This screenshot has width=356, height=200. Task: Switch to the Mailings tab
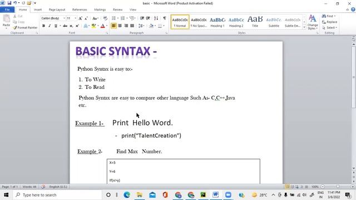100,9
